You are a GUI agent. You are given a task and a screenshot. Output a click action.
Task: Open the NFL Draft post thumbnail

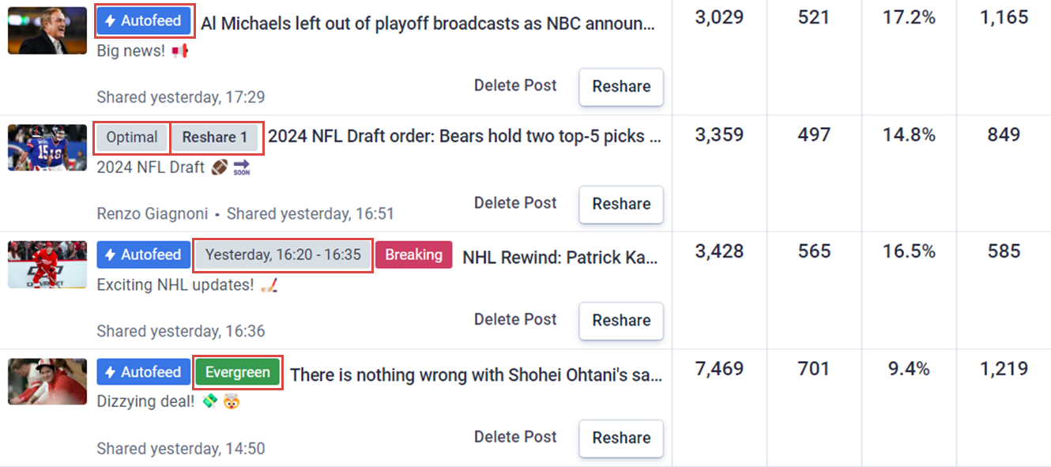click(47, 147)
